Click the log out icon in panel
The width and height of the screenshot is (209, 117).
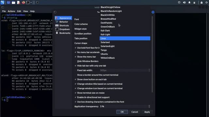pos(206,2)
